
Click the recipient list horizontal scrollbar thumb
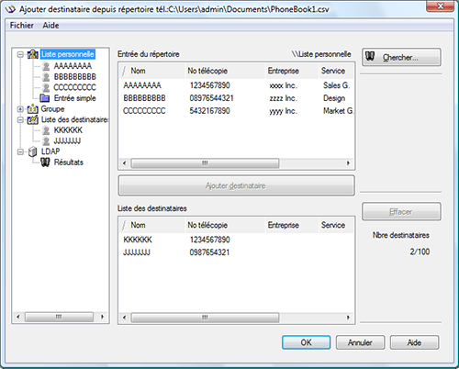click(205, 318)
